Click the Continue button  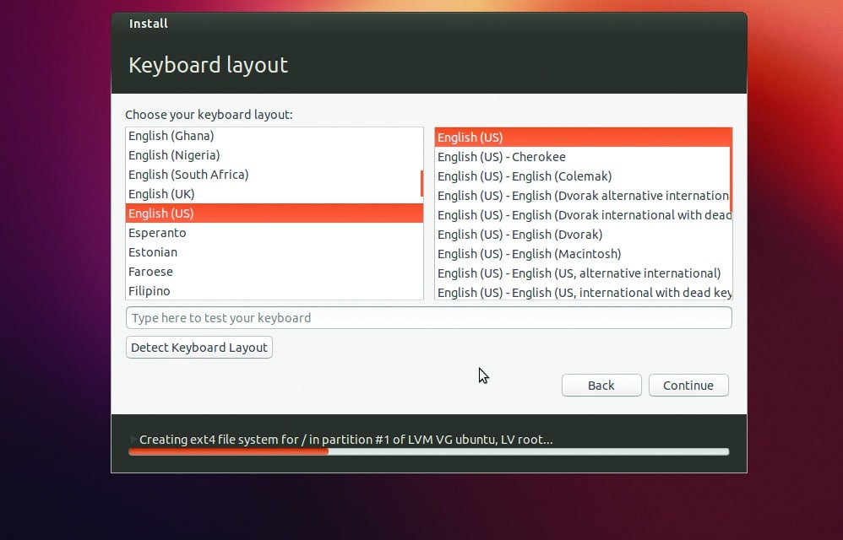click(688, 386)
